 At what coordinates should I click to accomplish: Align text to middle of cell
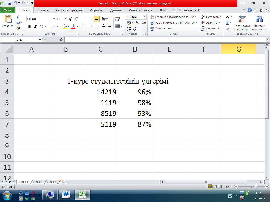pos(91,19)
